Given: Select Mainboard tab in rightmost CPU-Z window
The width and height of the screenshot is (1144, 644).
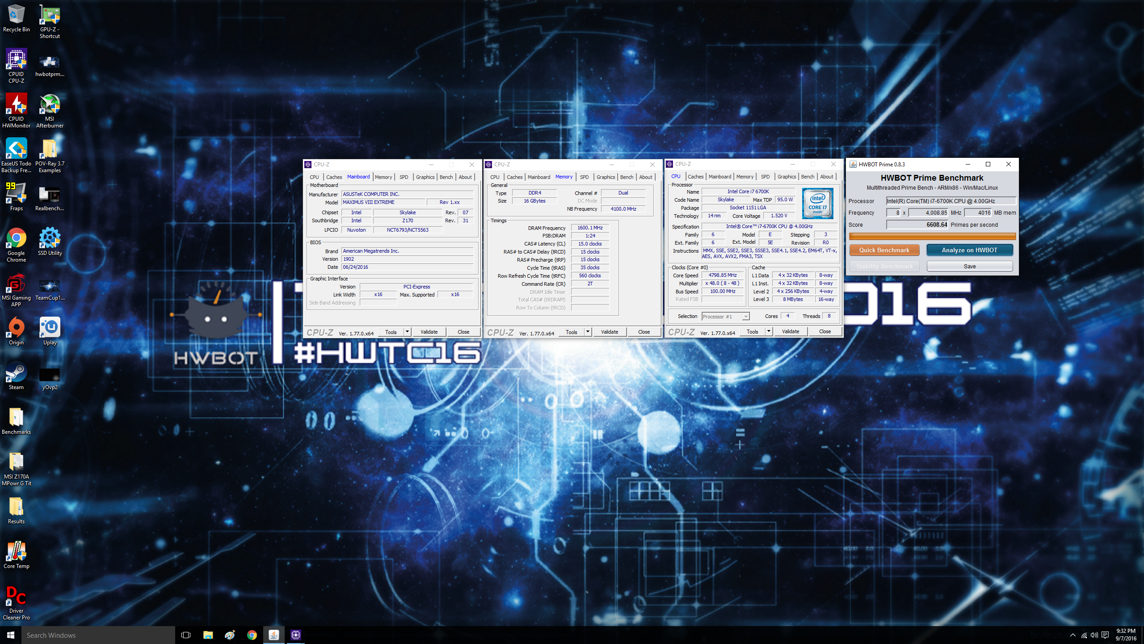Looking at the screenshot, I should [719, 177].
